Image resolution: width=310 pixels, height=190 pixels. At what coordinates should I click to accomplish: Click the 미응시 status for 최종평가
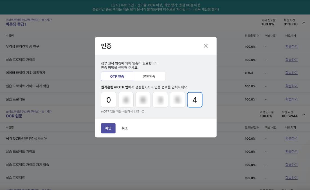(249, 73)
